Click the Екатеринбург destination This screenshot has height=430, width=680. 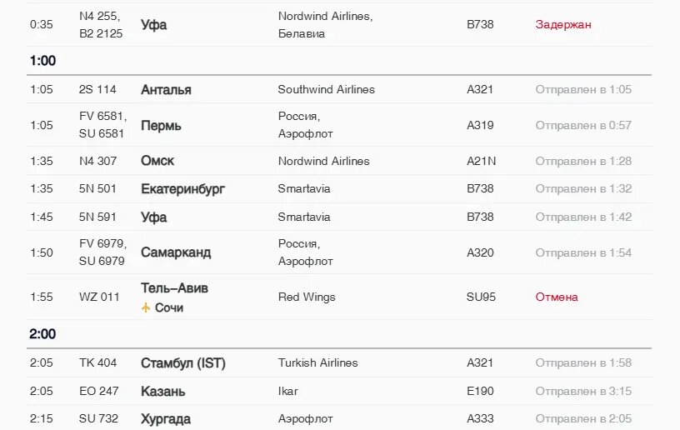click(x=182, y=188)
